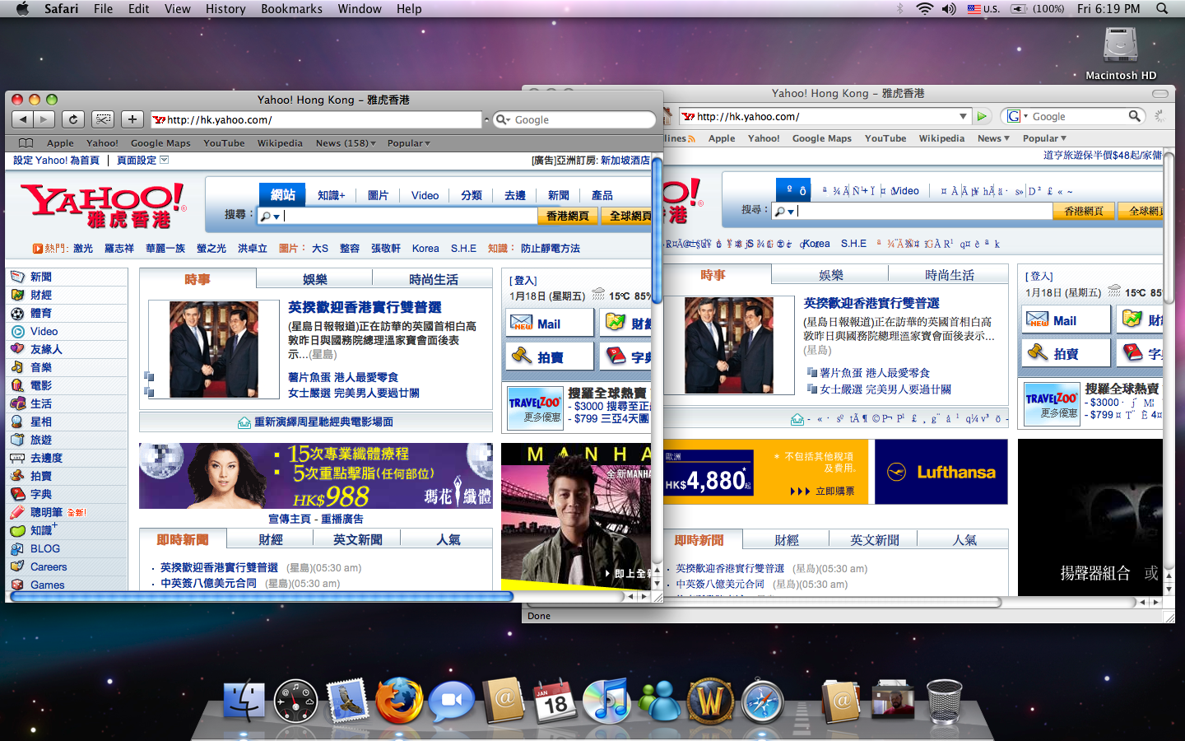Select 英文新聞 tab in front window

[x=358, y=539]
